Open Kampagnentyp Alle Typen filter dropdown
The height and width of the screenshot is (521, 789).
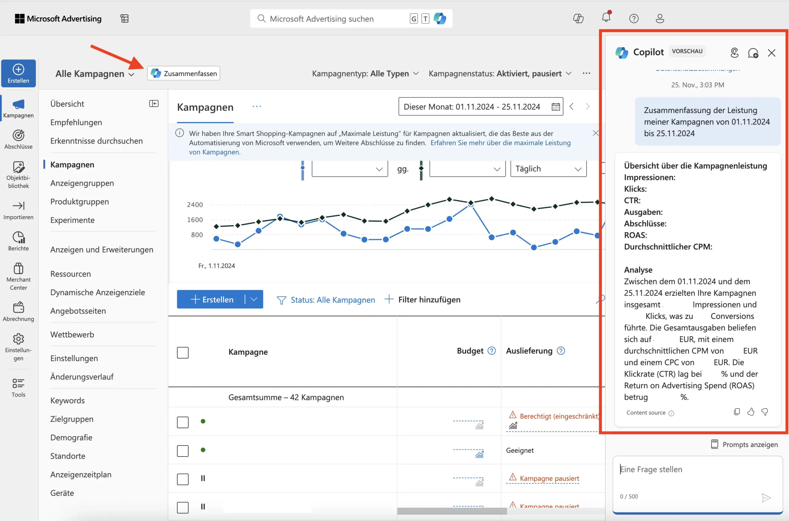[x=365, y=73]
